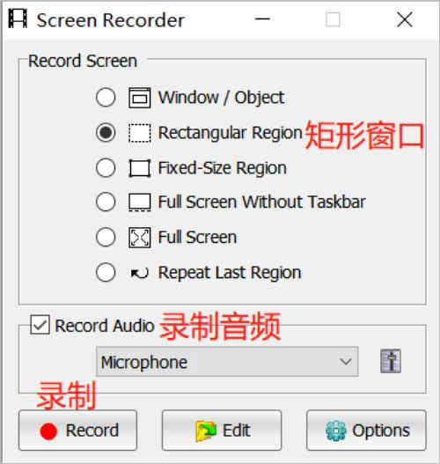Select the Window / Object radio button

(x=106, y=98)
